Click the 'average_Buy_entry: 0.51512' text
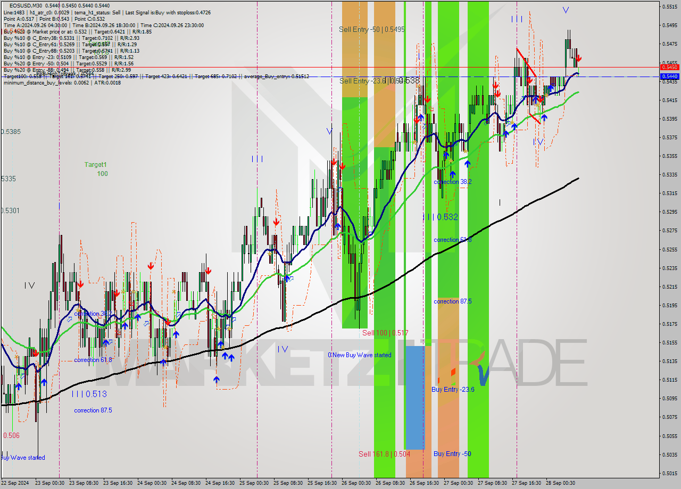 277,77
